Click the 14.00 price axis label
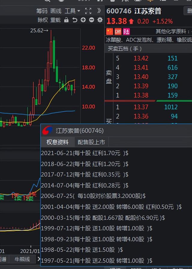 click(88, 87)
